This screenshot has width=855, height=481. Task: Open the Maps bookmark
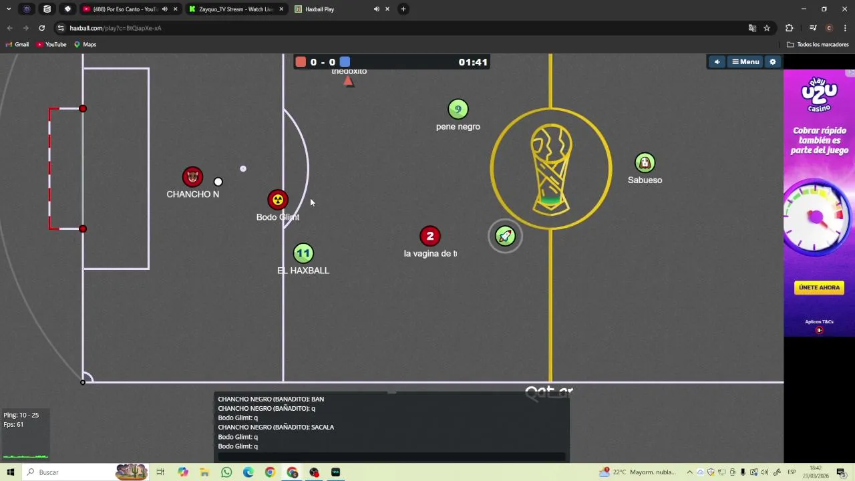tap(85, 45)
